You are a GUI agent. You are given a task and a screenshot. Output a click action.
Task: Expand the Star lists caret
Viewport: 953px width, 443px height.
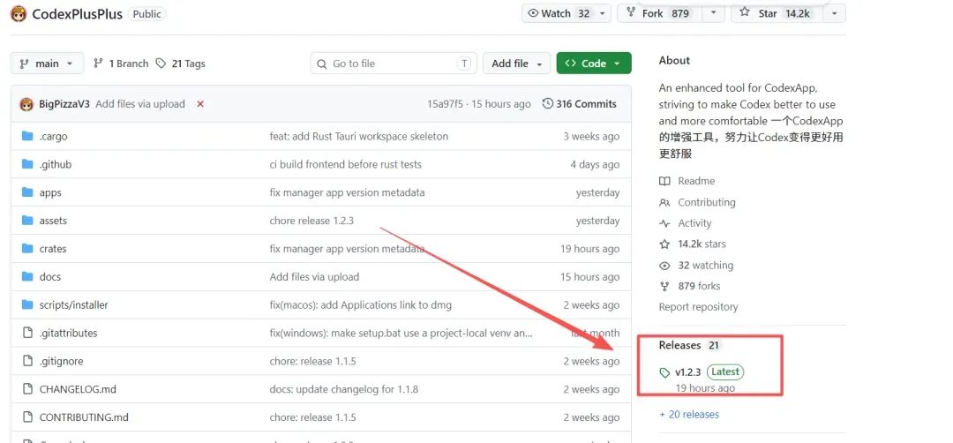835,13
